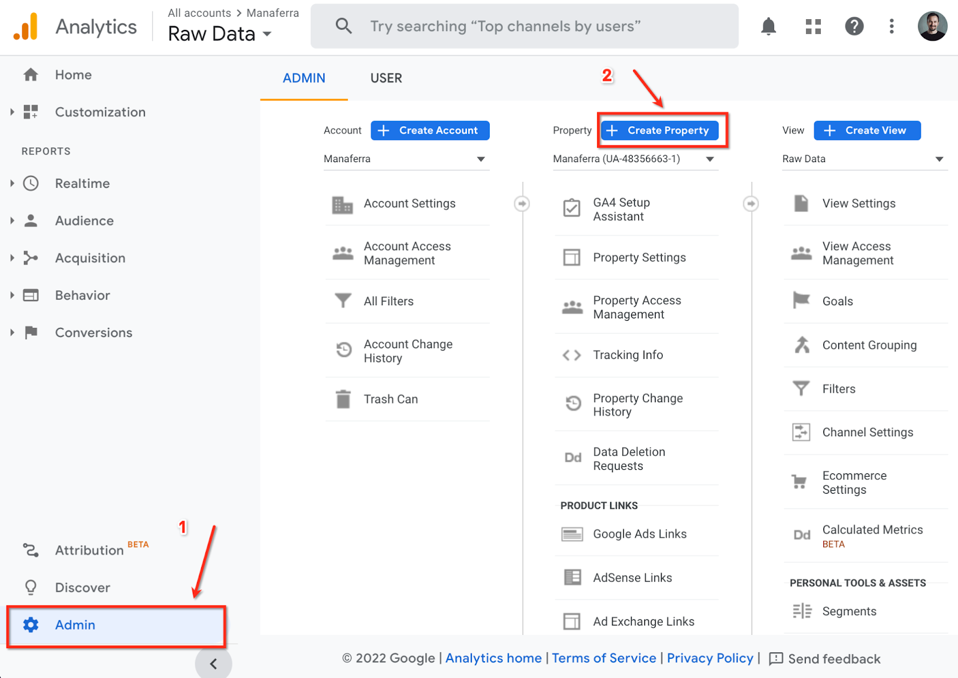Open the three-dot more options menu
The image size is (958, 678).
pos(892,26)
